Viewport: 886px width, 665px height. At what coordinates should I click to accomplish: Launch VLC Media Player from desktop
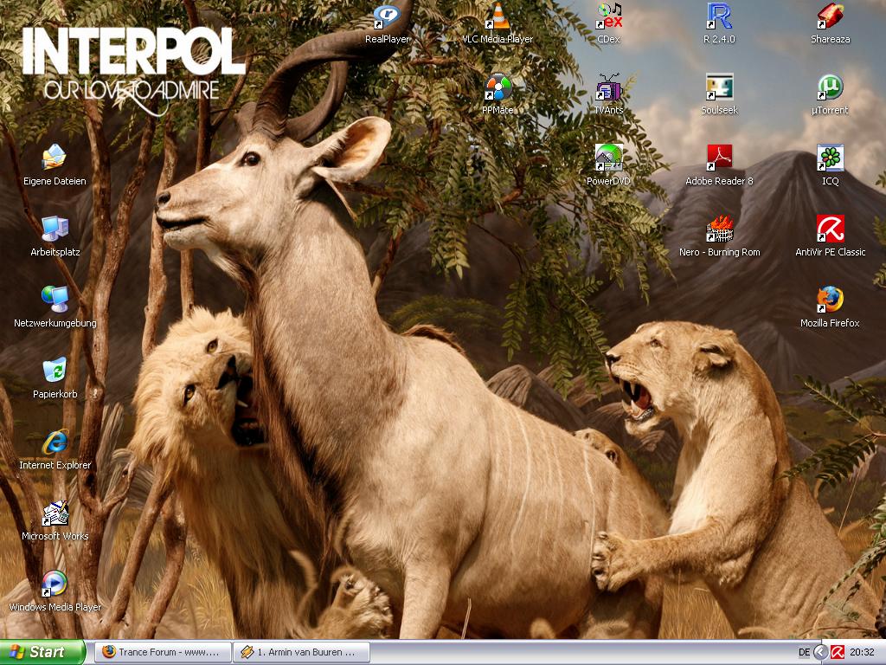click(x=497, y=17)
